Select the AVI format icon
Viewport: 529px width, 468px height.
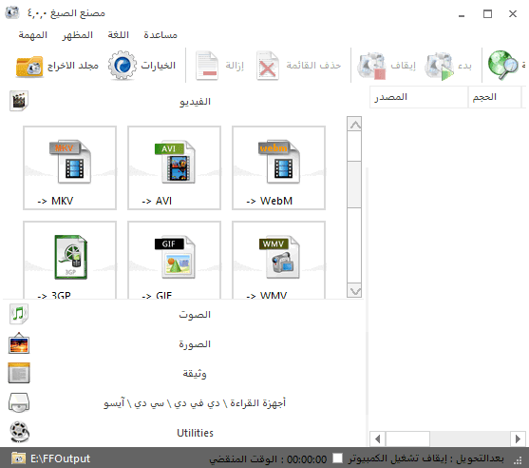175,162
